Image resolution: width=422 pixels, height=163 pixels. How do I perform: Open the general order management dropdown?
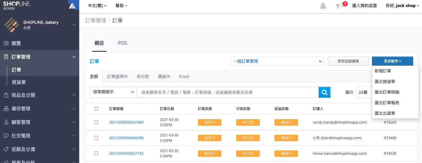(x=277, y=61)
